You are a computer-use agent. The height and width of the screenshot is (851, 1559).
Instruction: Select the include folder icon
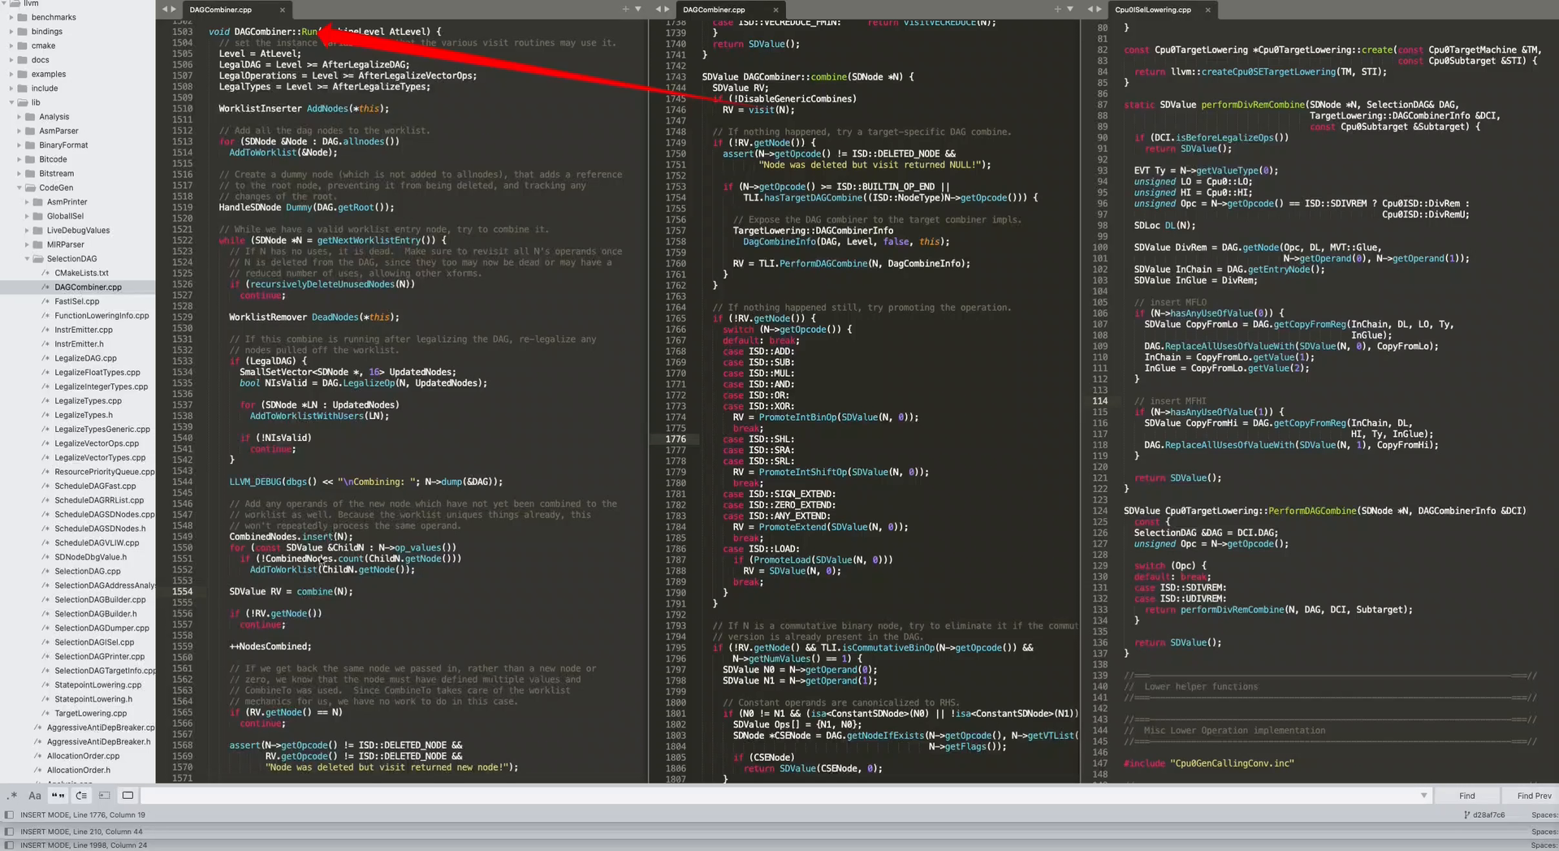coord(23,89)
